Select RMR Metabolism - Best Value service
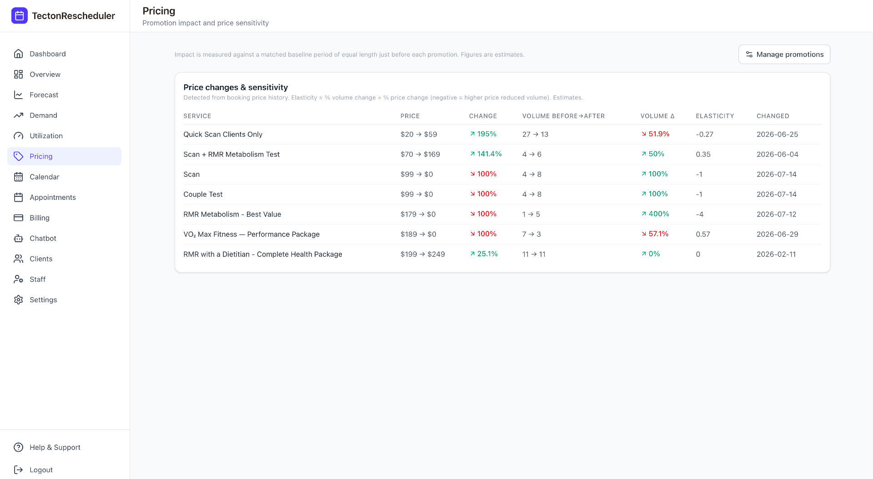Viewport: 873px width, 479px height. coord(232,214)
